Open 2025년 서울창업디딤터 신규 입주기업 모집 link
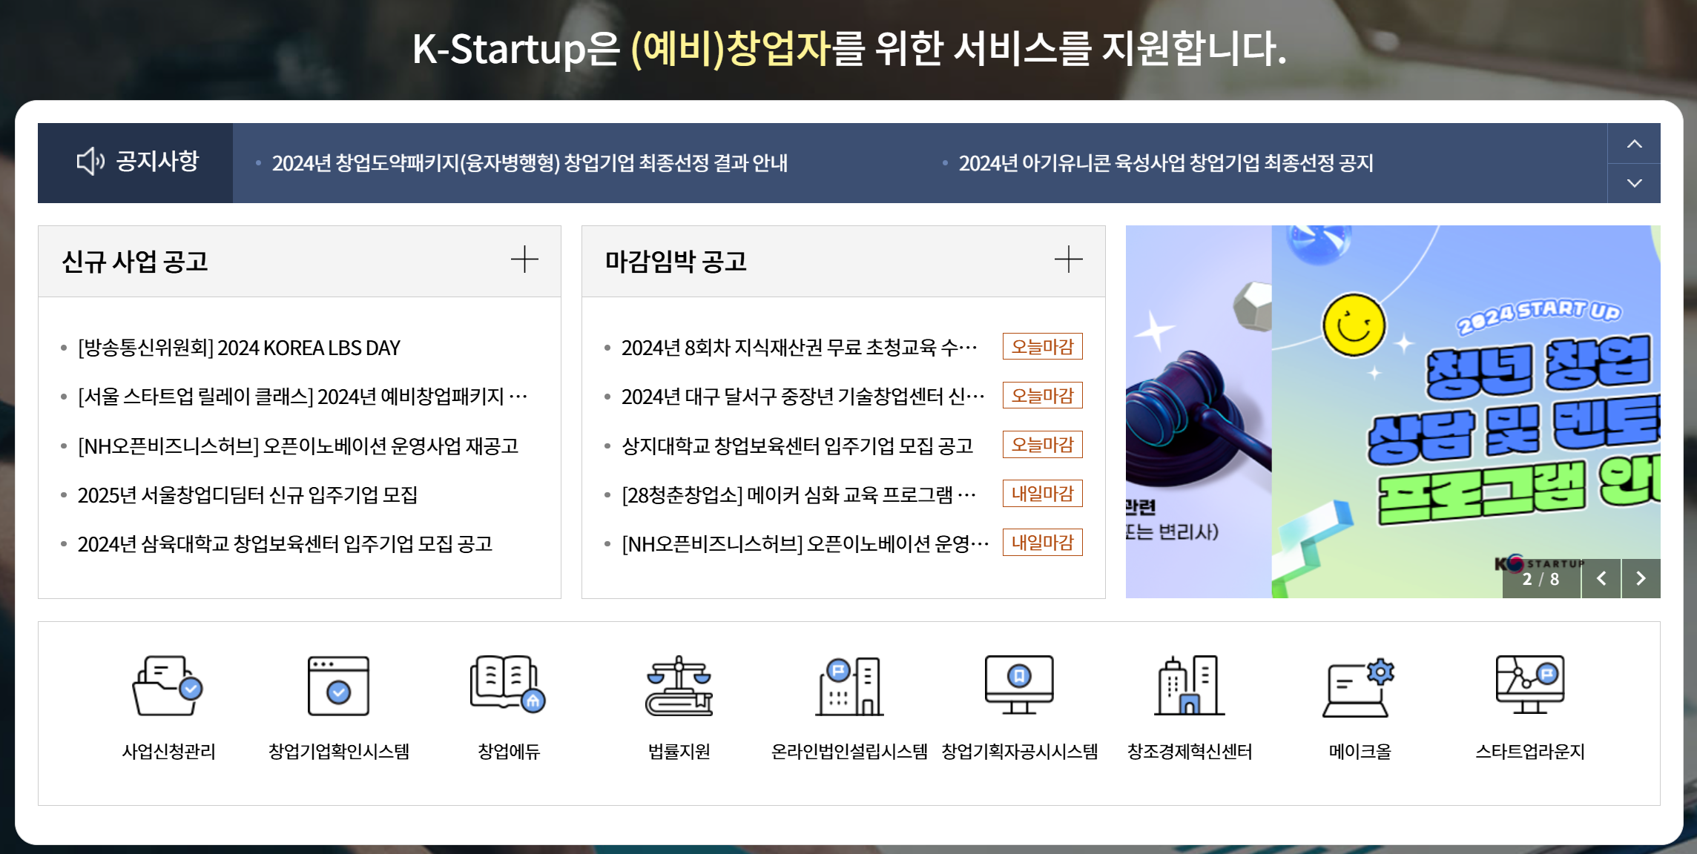 click(248, 495)
